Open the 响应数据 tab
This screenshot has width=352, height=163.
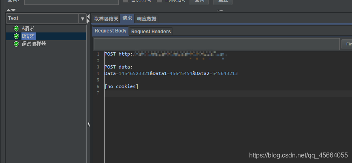147,19
